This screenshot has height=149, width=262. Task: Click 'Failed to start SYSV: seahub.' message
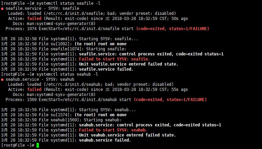coord(113,130)
